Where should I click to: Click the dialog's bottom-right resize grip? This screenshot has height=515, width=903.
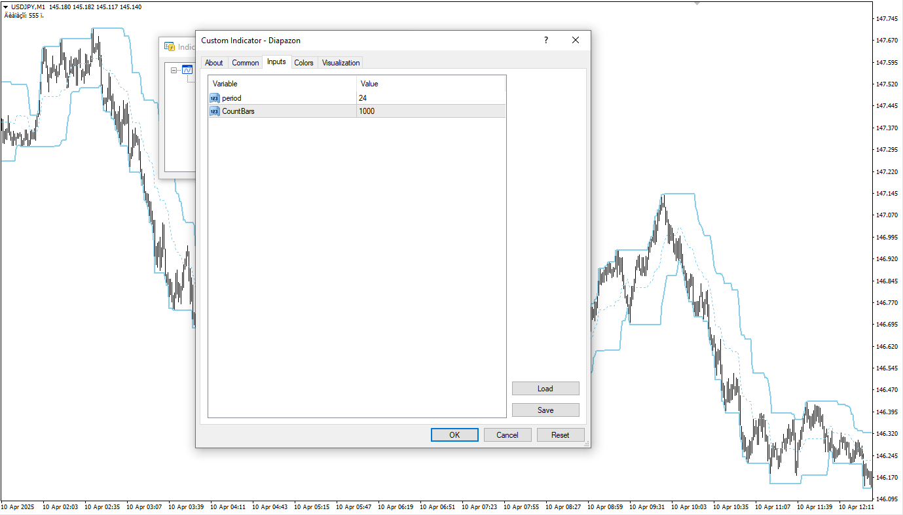tap(587, 444)
